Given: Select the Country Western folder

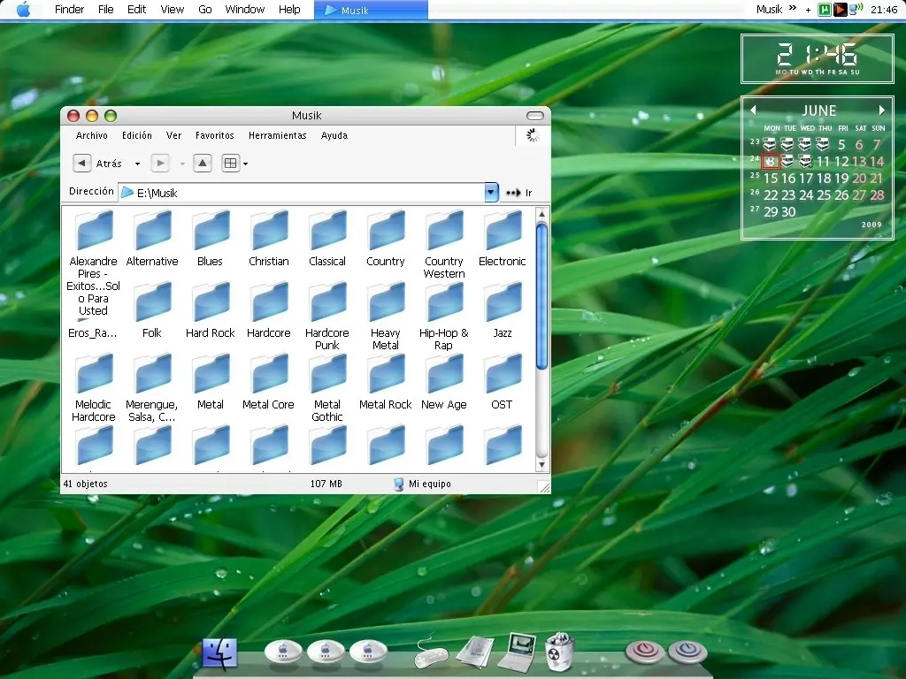Looking at the screenshot, I should click(x=444, y=245).
